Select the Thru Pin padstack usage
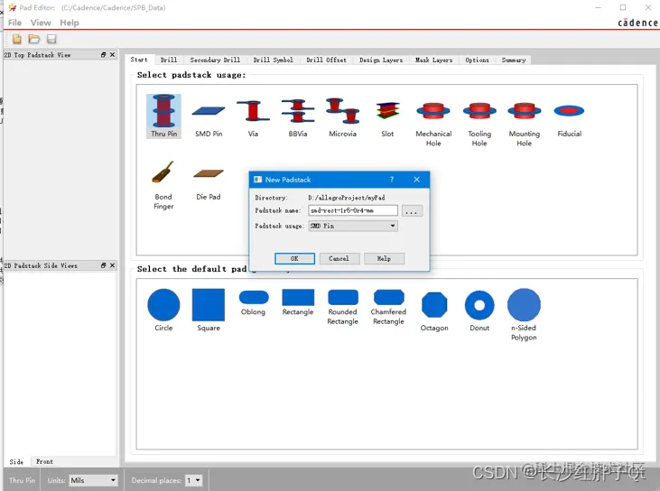Screen dimensions: 660x491 pyautogui.click(x=163, y=116)
